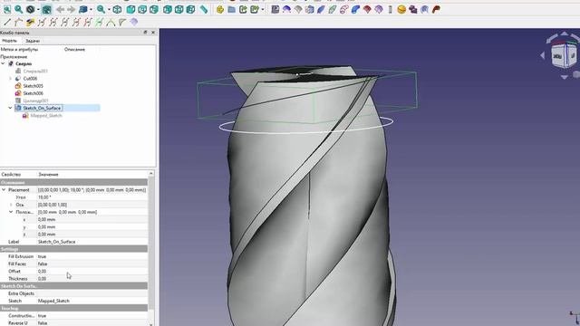Click the yellow and blue surface icon
Screen dimensions: 580x326
tap(30, 23)
